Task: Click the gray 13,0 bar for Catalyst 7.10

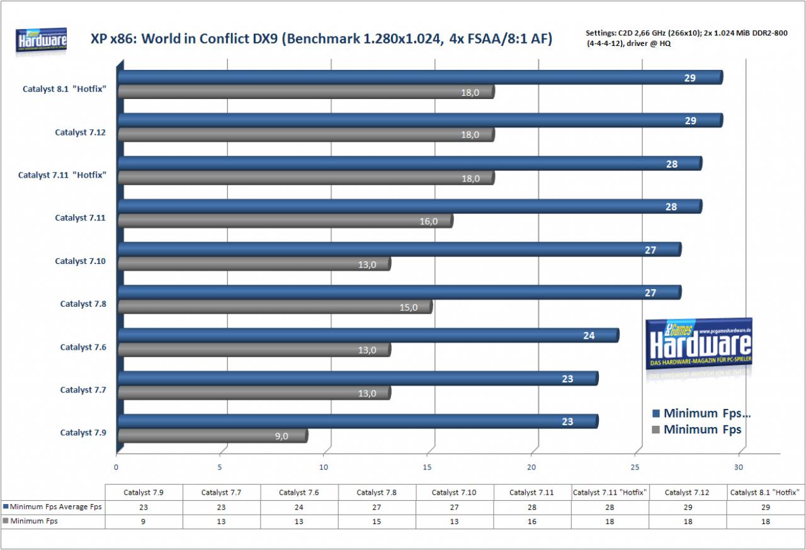Action: 254,264
